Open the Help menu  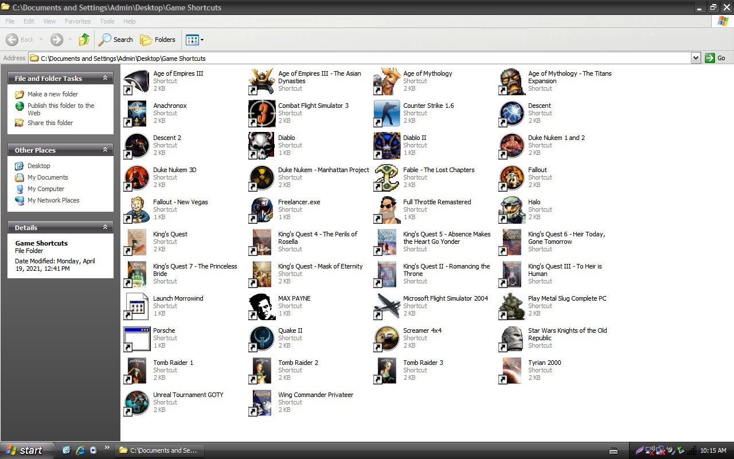(130, 21)
